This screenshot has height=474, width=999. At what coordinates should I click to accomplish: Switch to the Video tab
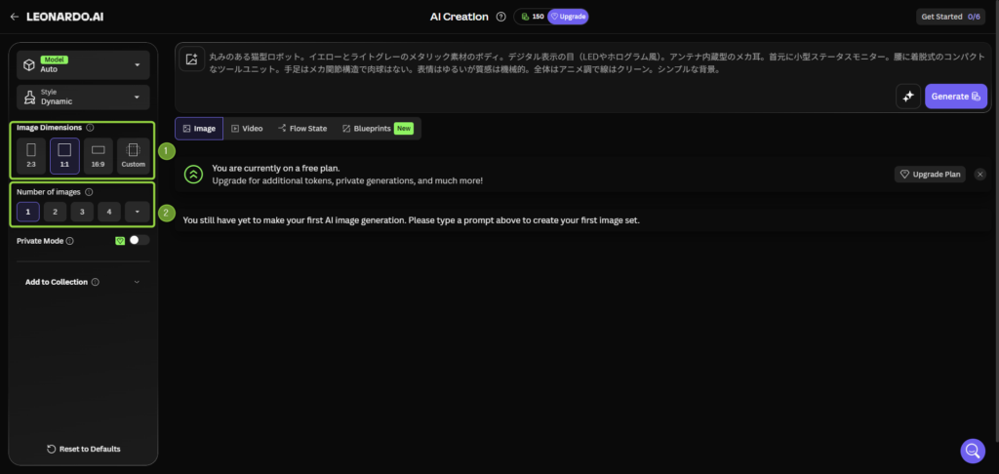247,128
